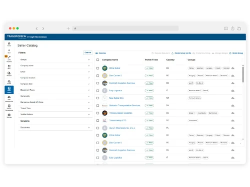Screen dimensions: 250x187
Task: Click the Group 1 tag in TransEuropean row
Action: click(191, 113)
